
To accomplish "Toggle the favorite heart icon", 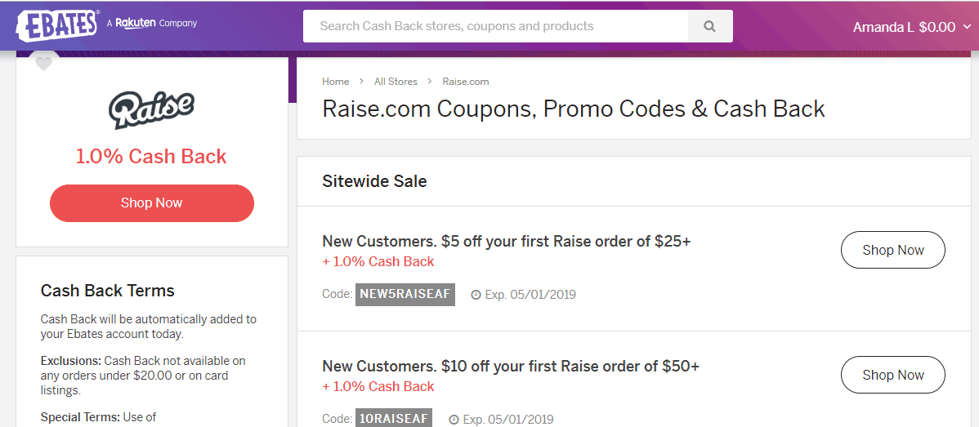I will (43, 64).
